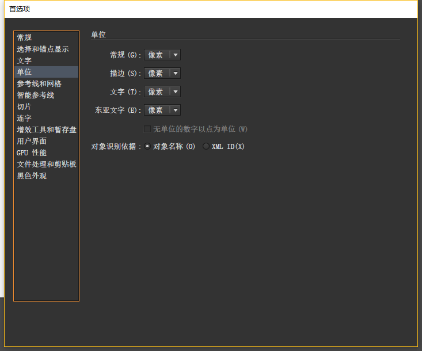Select 选择和锚点显示 preferences category
The width and height of the screenshot is (422, 351).
(x=46, y=49)
